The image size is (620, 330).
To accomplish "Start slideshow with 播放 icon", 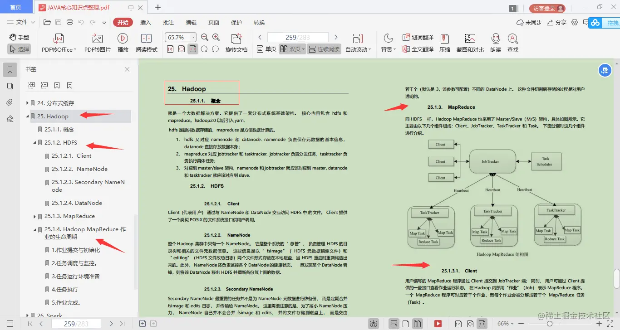I will pos(123,43).
